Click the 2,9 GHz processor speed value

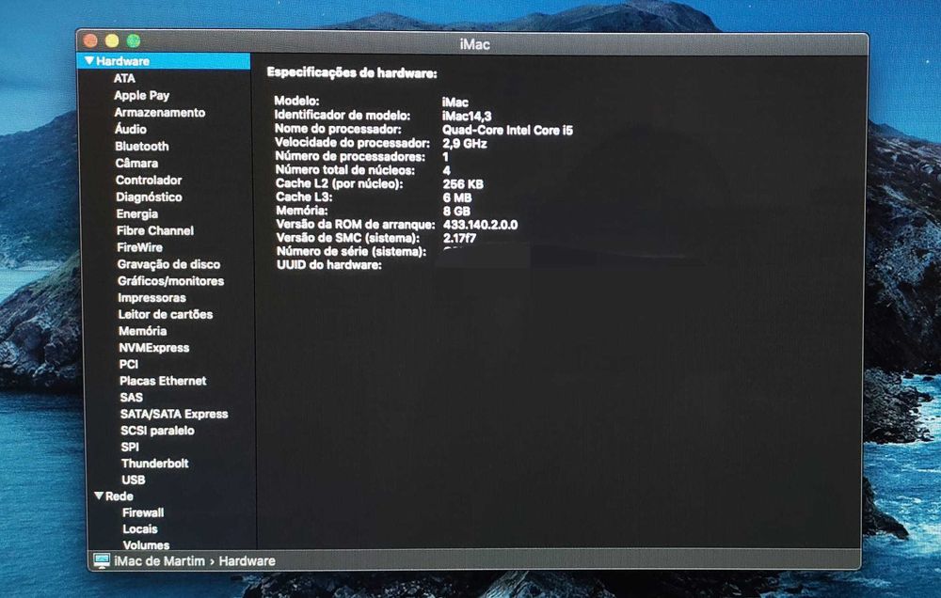(465, 143)
